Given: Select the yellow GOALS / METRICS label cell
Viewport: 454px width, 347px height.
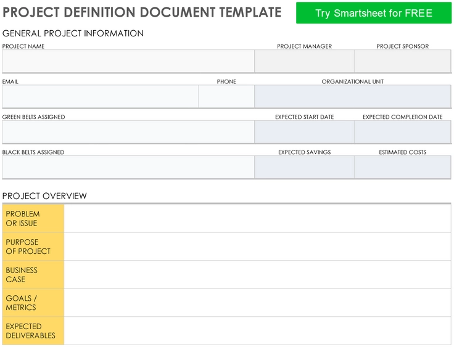Looking at the screenshot, I should pos(33,303).
